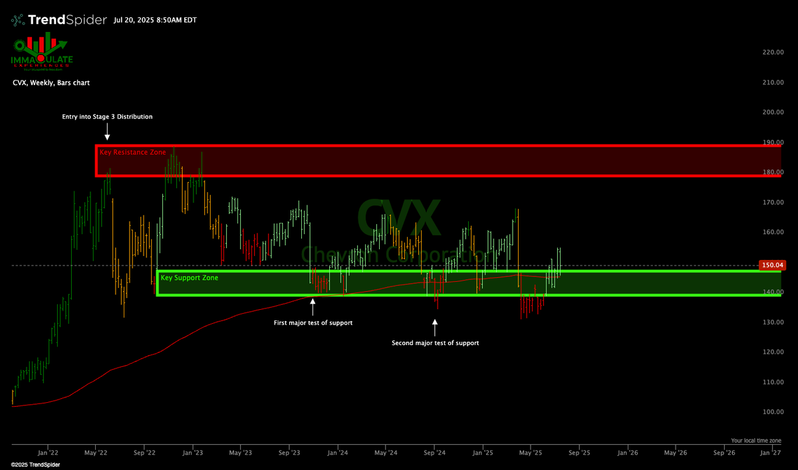This screenshot has width=798, height=470.
Task: Click the Jan '27 date label
Action: pyautogui.click(x=771, y=453)
